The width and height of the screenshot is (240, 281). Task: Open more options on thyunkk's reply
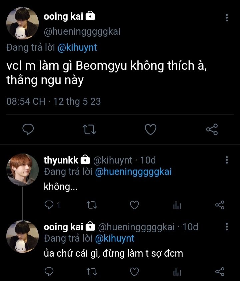(227, 160)
